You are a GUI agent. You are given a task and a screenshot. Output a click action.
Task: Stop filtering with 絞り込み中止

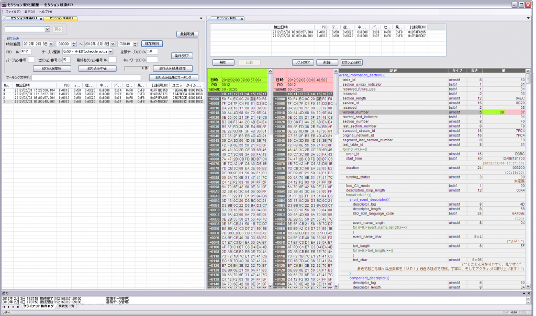[x=97, y=69]
